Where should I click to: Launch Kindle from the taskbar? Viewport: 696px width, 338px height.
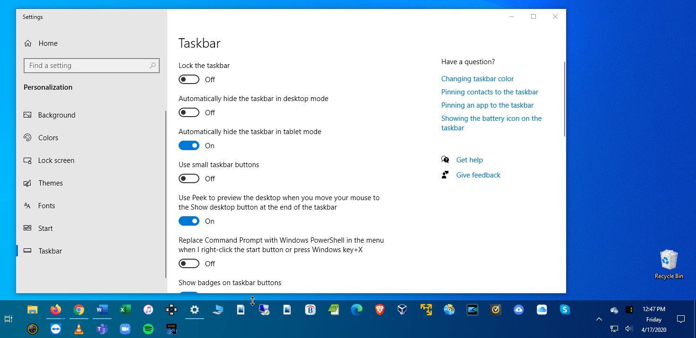point(172,329)
